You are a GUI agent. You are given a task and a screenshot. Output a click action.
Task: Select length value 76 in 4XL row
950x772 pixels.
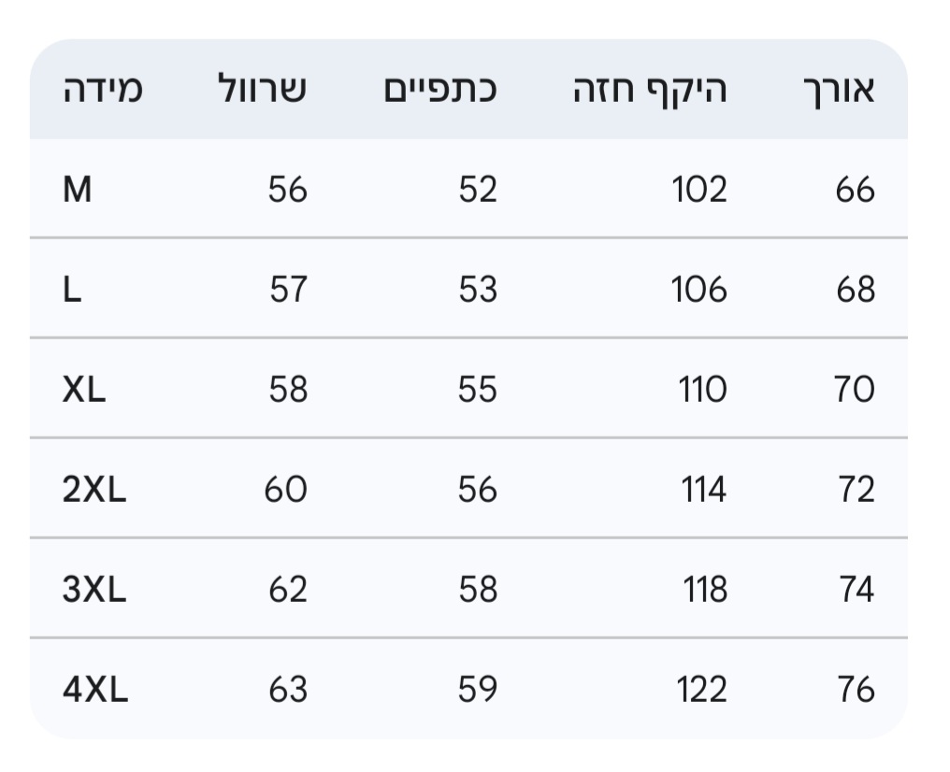pos(856,690)
